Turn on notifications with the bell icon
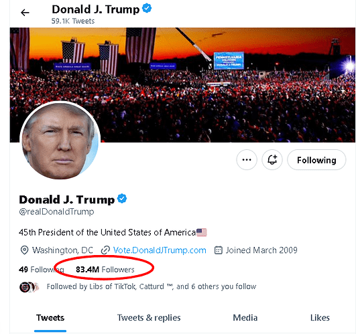The width and height of the screenshot is (356, 334). click(272, 160)
